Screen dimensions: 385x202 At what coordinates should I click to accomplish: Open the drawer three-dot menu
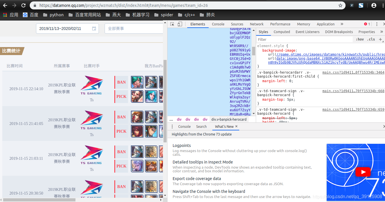(172, 127)
